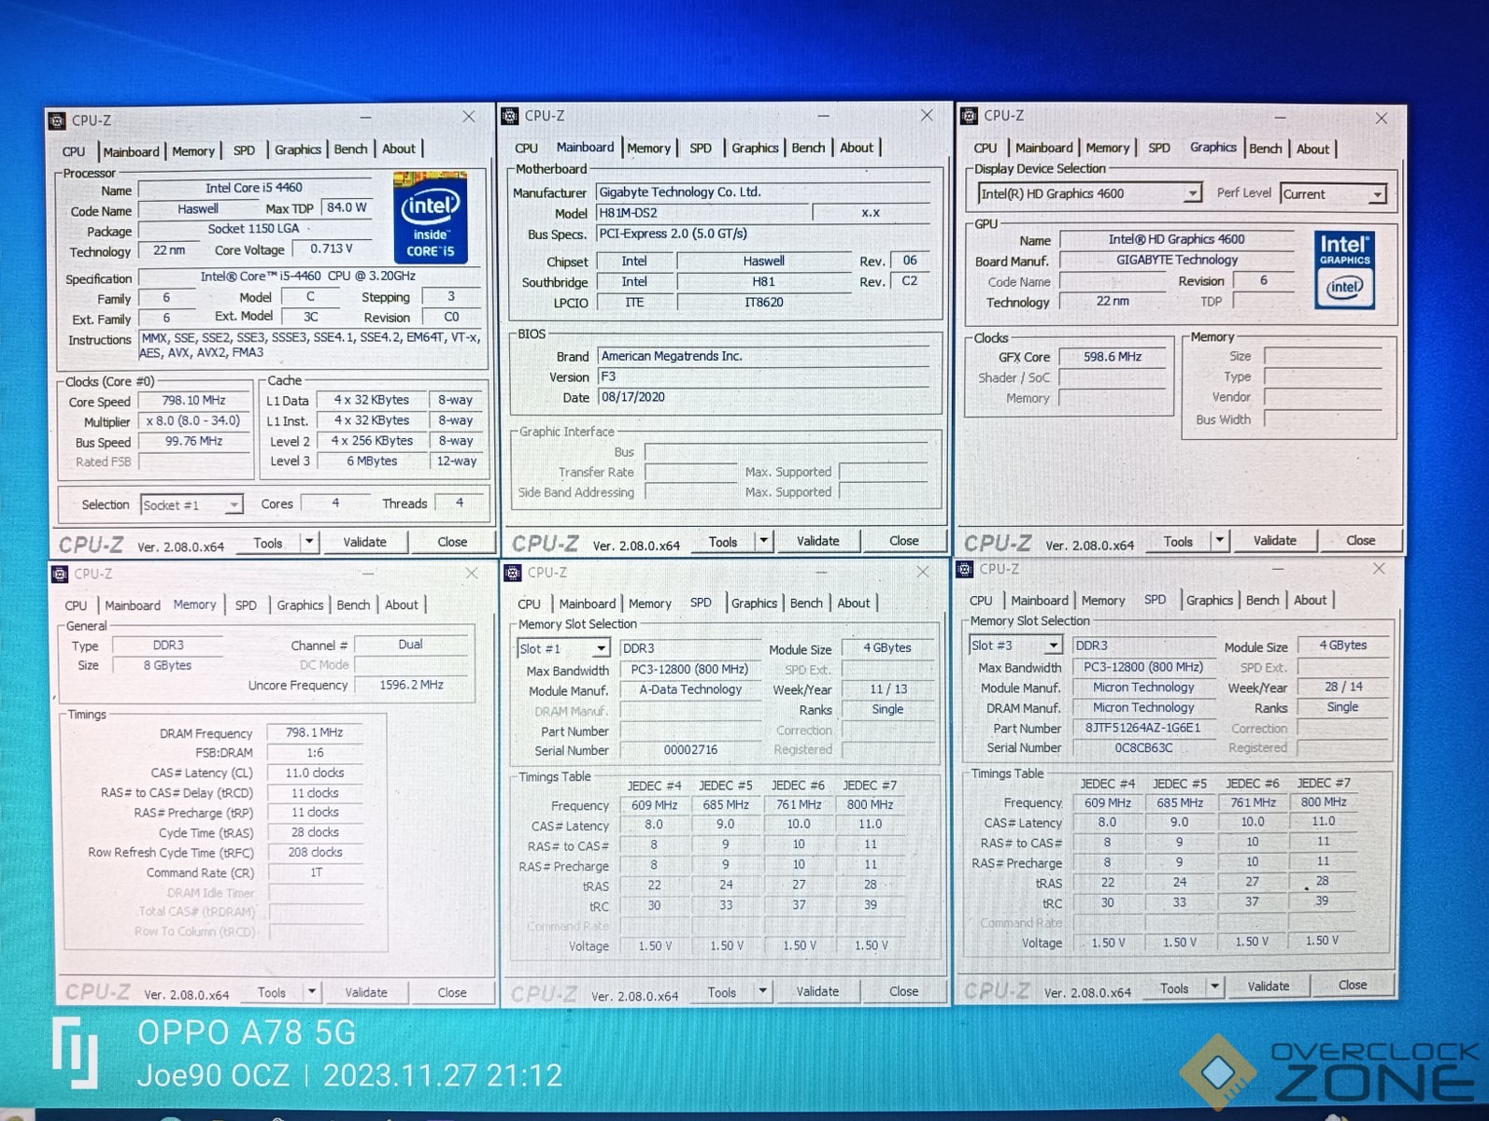
Task: Click CPU-Z title icon in Memory window
Action: 60,574
